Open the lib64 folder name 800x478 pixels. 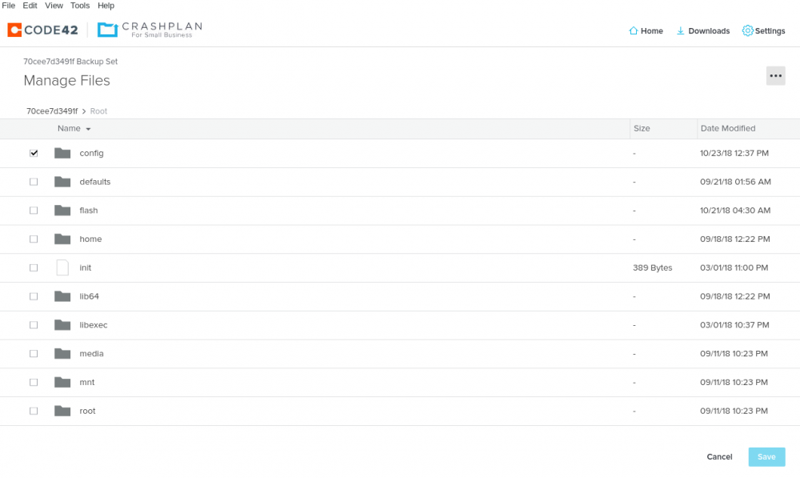pos(90,296)
